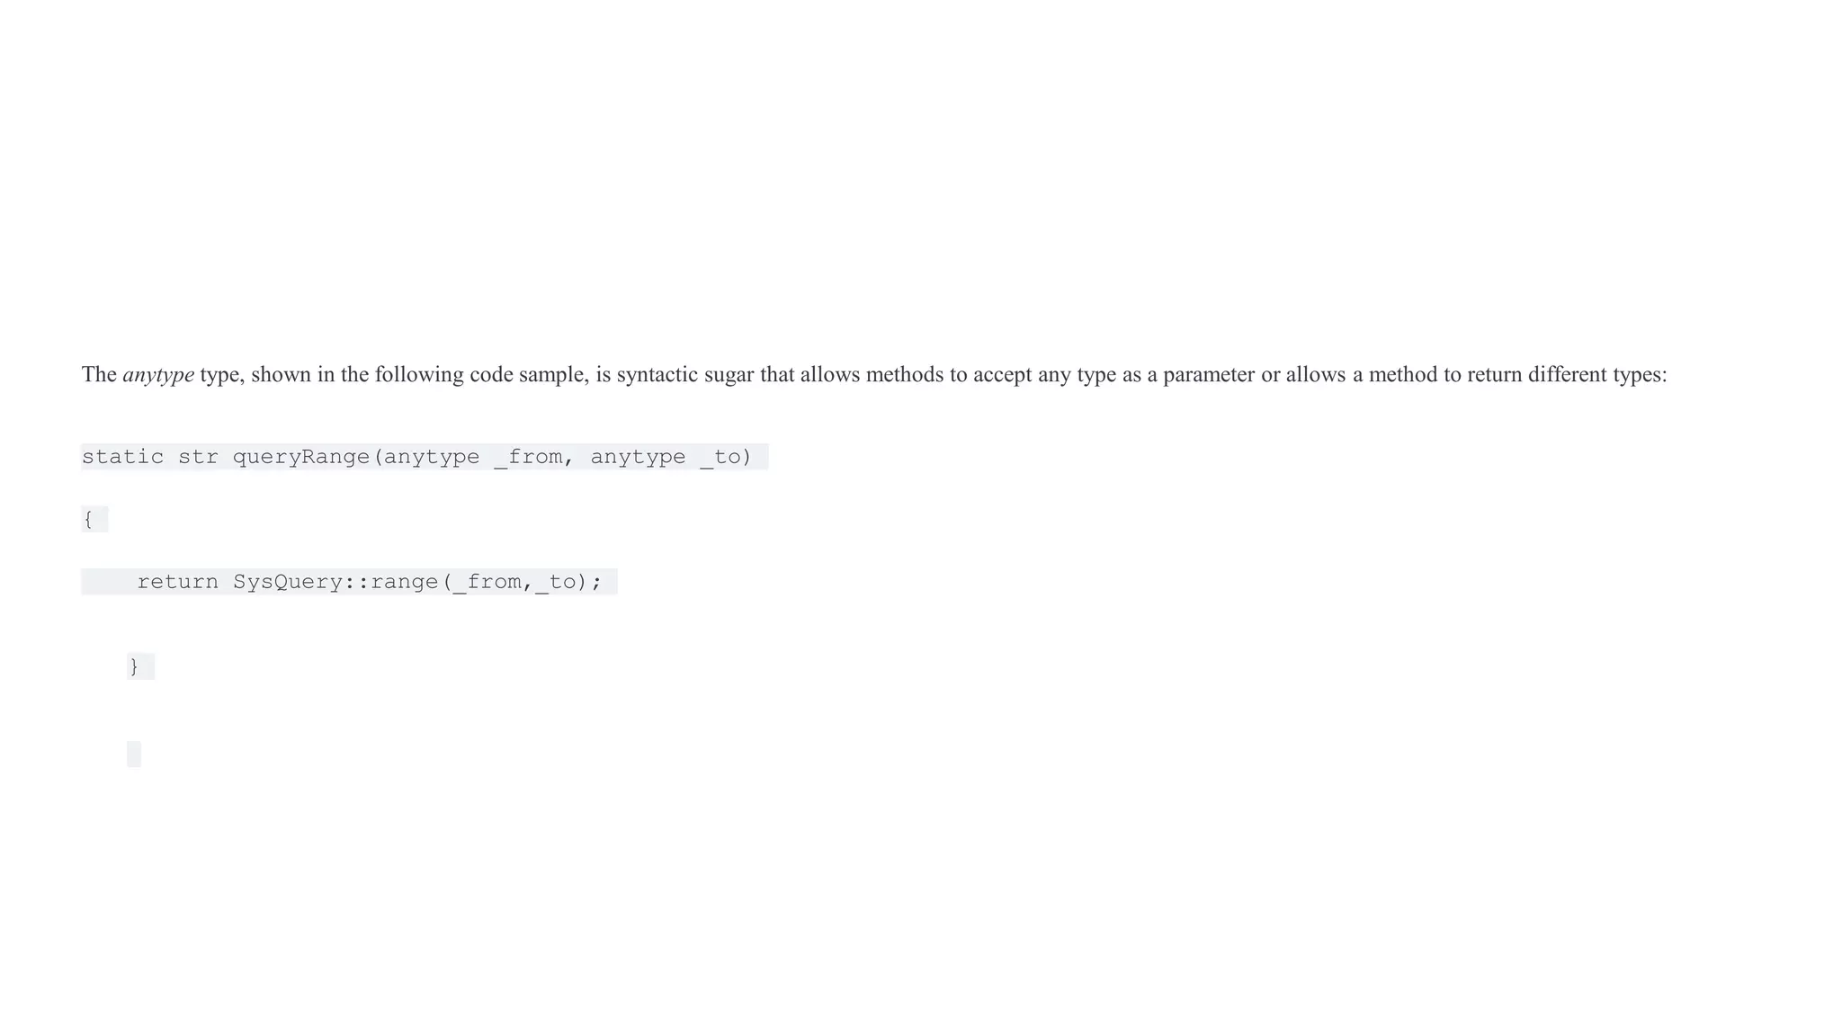This screenshot has height=1036, width=1842.
Task: Click the second anytype before _to
Action: click(638, 458)
